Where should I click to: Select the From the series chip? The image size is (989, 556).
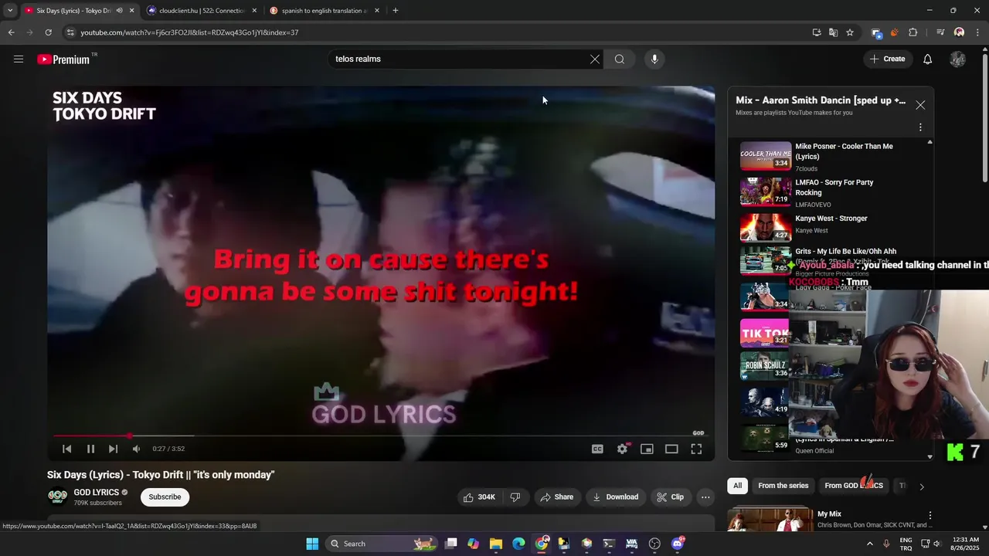pyautogui.click(x=783, y=486)
